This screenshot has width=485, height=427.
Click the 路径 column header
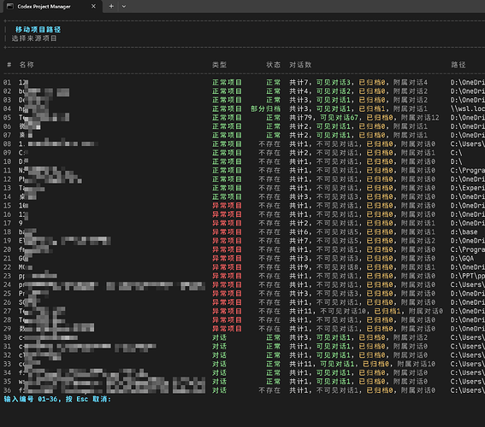click(458, 65)
